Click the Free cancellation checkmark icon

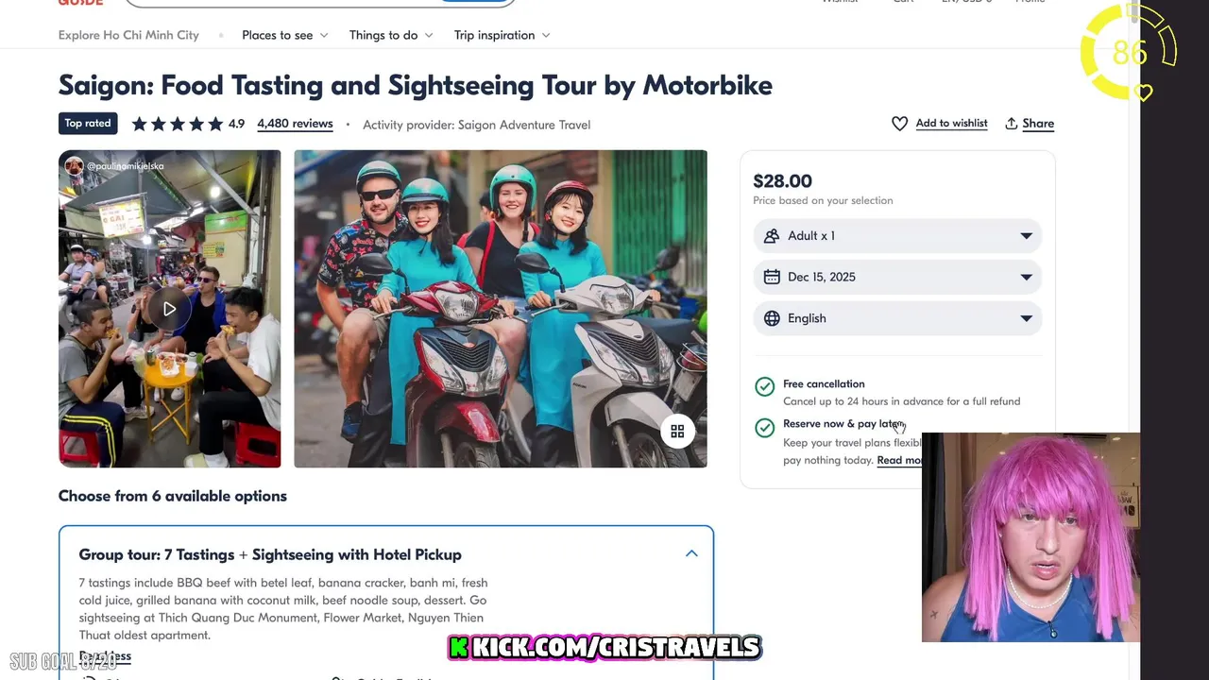pyautogui.click(x=765, y=386)
